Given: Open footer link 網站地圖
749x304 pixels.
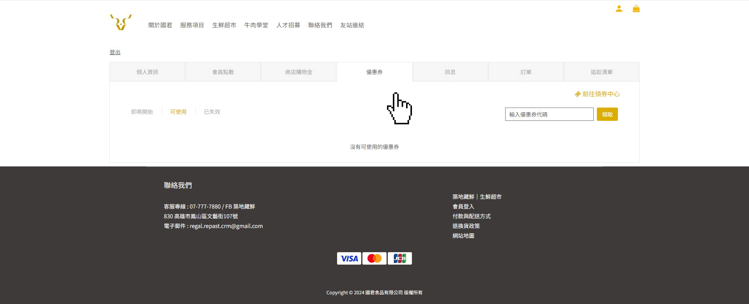Looking at the screenshot, I should [463, 236].
